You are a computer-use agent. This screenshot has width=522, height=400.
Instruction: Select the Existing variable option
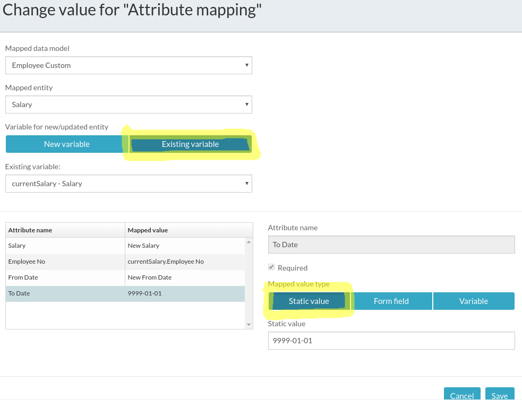pos(191,144)
